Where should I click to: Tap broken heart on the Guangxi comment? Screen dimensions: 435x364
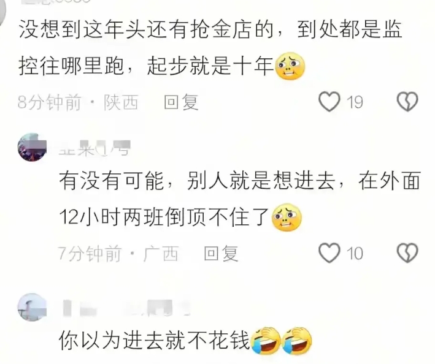407,253
